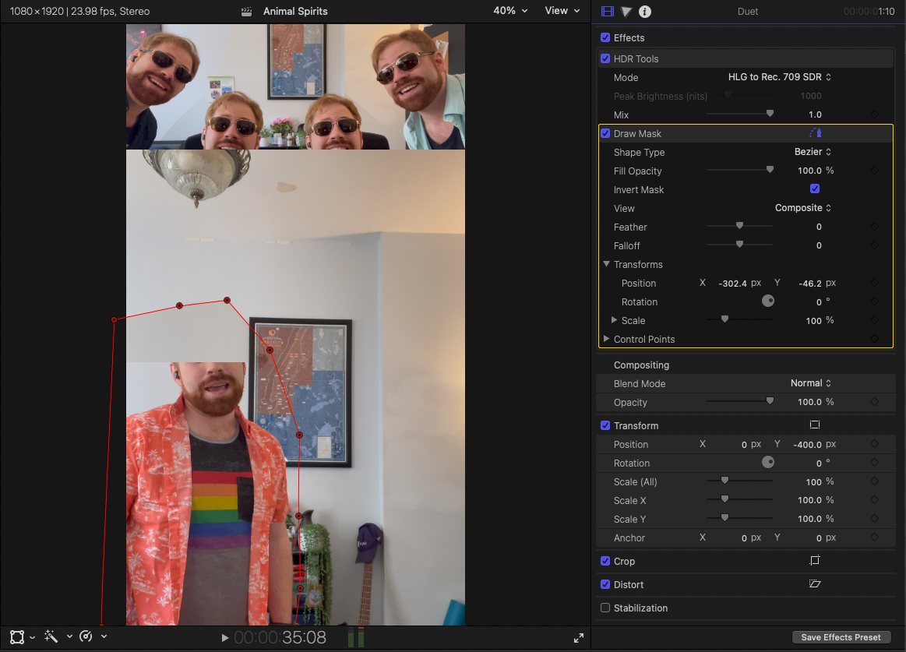
Task: Click Save Effects Preset button
Action: [841, 637]
